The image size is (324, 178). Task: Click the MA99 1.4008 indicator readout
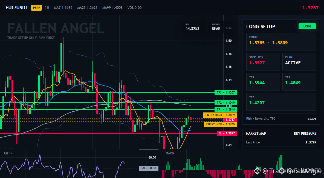click(x=112, y=8)
